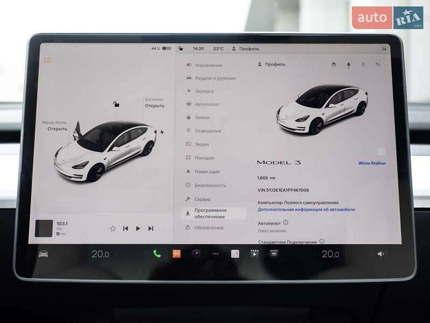This screenshot has height=323, width=430.
Task: Tap the Model 3 car image in settings
Action: tap(322, 110)
